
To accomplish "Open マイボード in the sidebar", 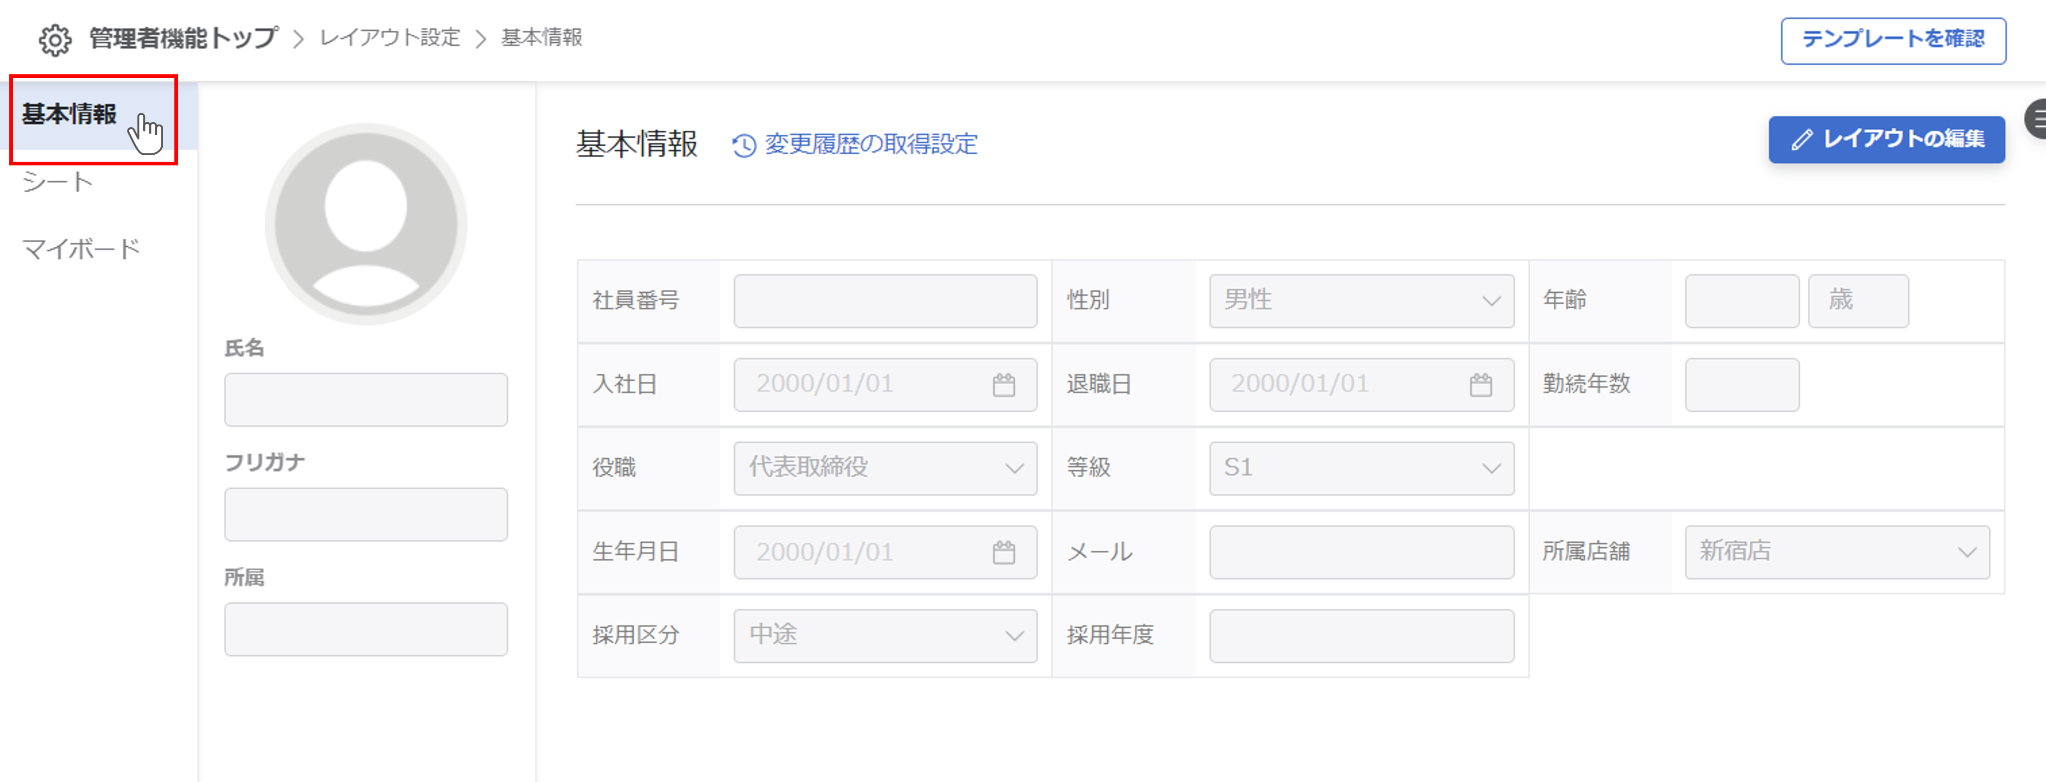I will [80, 250].
